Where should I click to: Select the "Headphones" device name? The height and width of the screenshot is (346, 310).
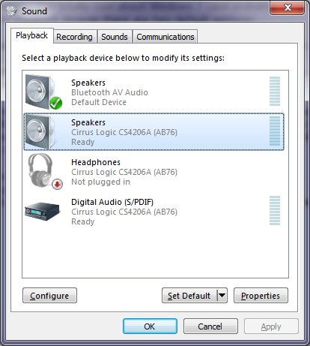[x=96, y=162]
